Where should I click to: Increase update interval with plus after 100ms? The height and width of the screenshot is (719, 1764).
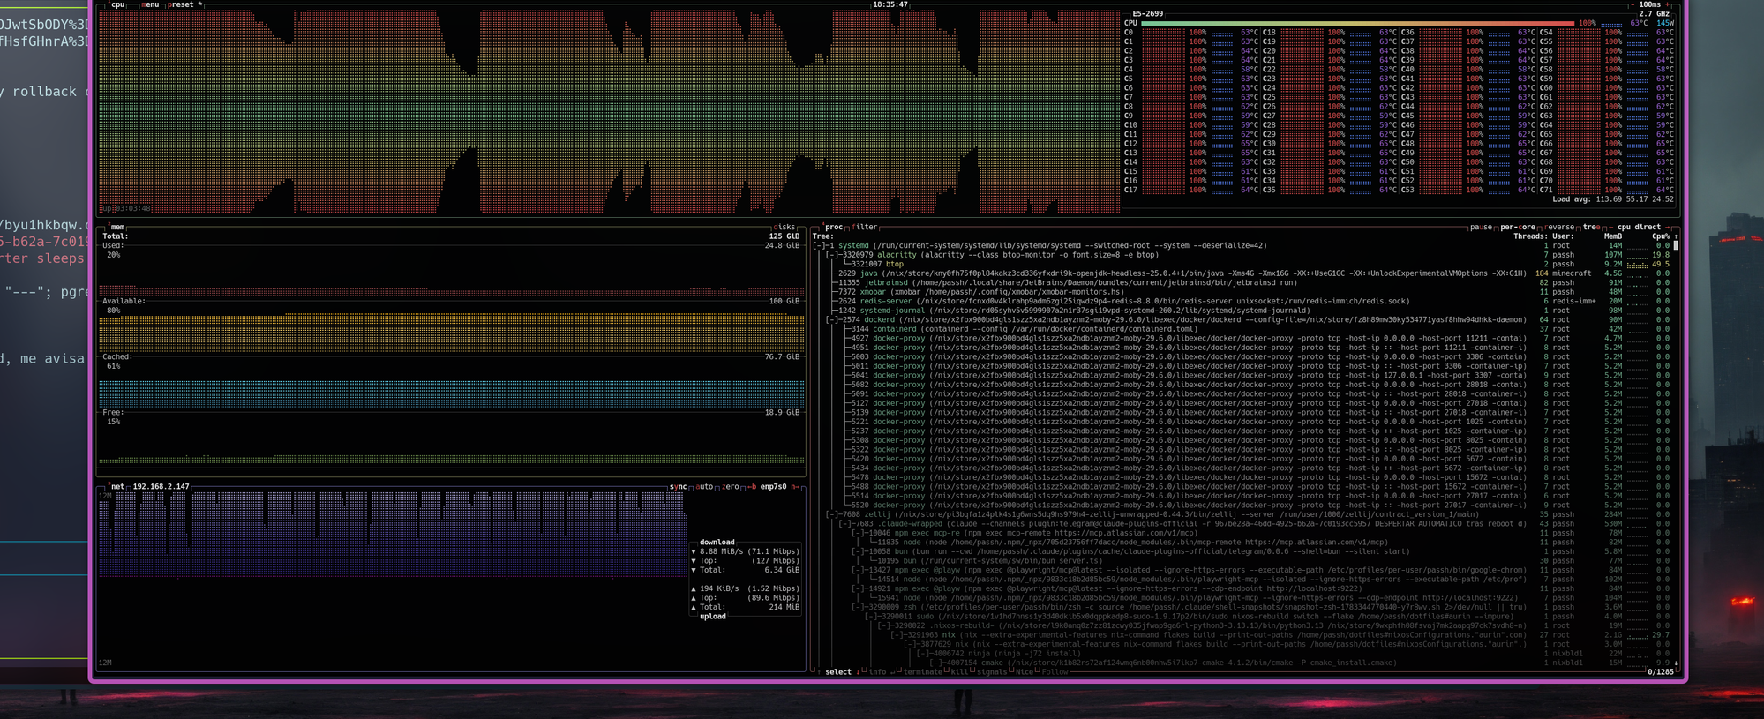point(1668,4)
